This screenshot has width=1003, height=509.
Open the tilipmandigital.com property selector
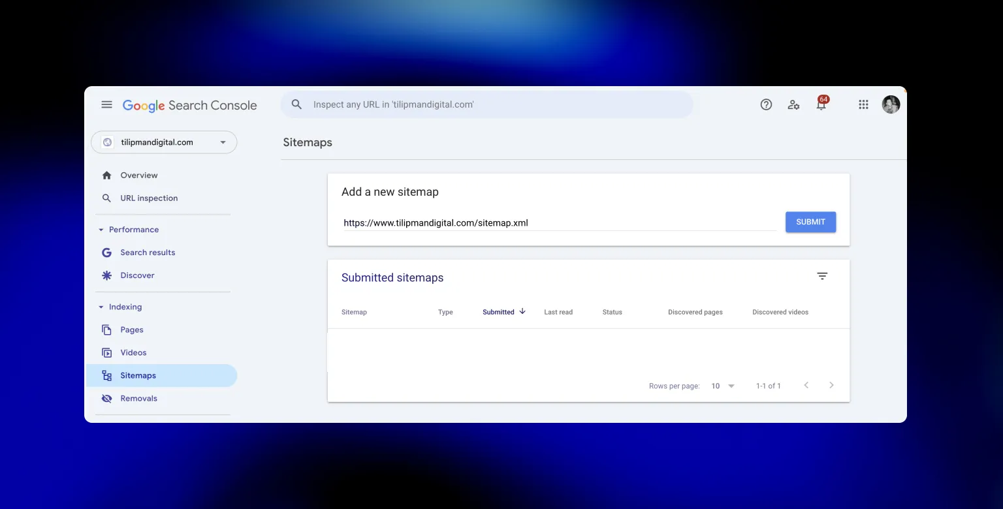(164, 142)
